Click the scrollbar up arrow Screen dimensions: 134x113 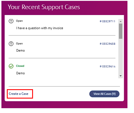click(121, 22)
